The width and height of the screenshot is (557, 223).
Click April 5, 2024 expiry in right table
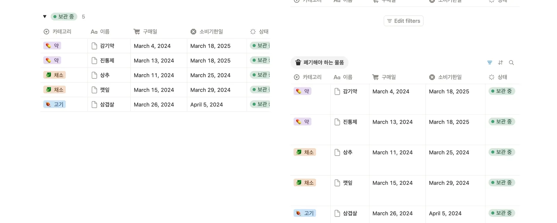coord(445,213)
